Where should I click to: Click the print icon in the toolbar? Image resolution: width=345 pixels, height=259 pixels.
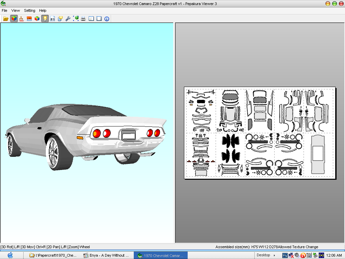tap(83, 19)
